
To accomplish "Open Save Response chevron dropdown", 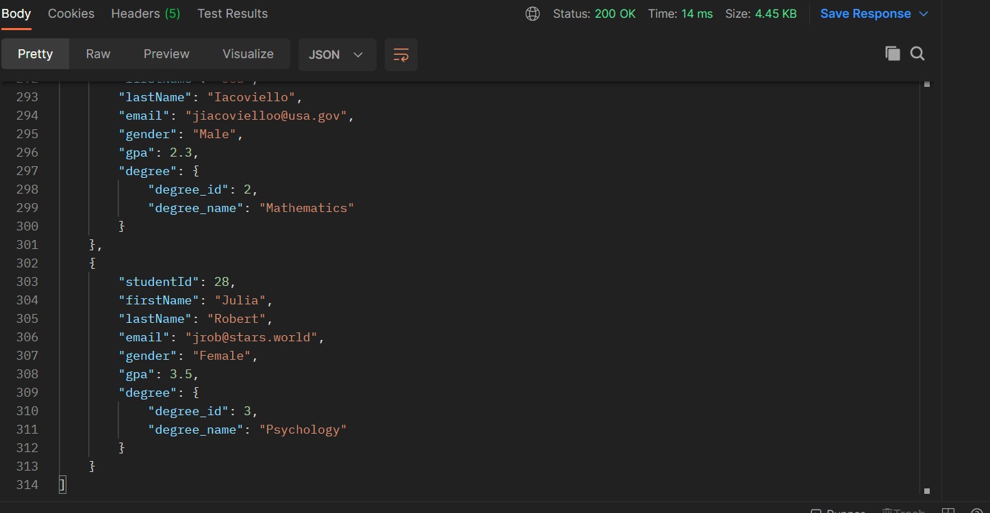I will click(924, 14).
